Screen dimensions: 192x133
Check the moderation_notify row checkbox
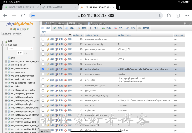click(x=43, y=44)
